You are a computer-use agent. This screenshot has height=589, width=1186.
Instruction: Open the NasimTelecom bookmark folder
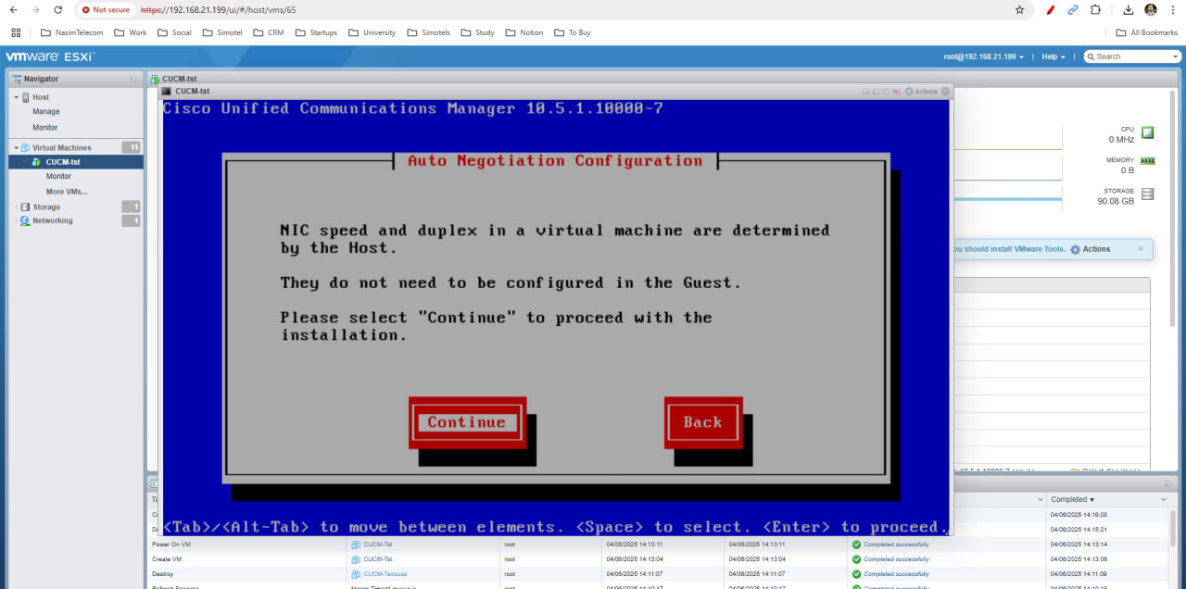(x=71, y=32)
